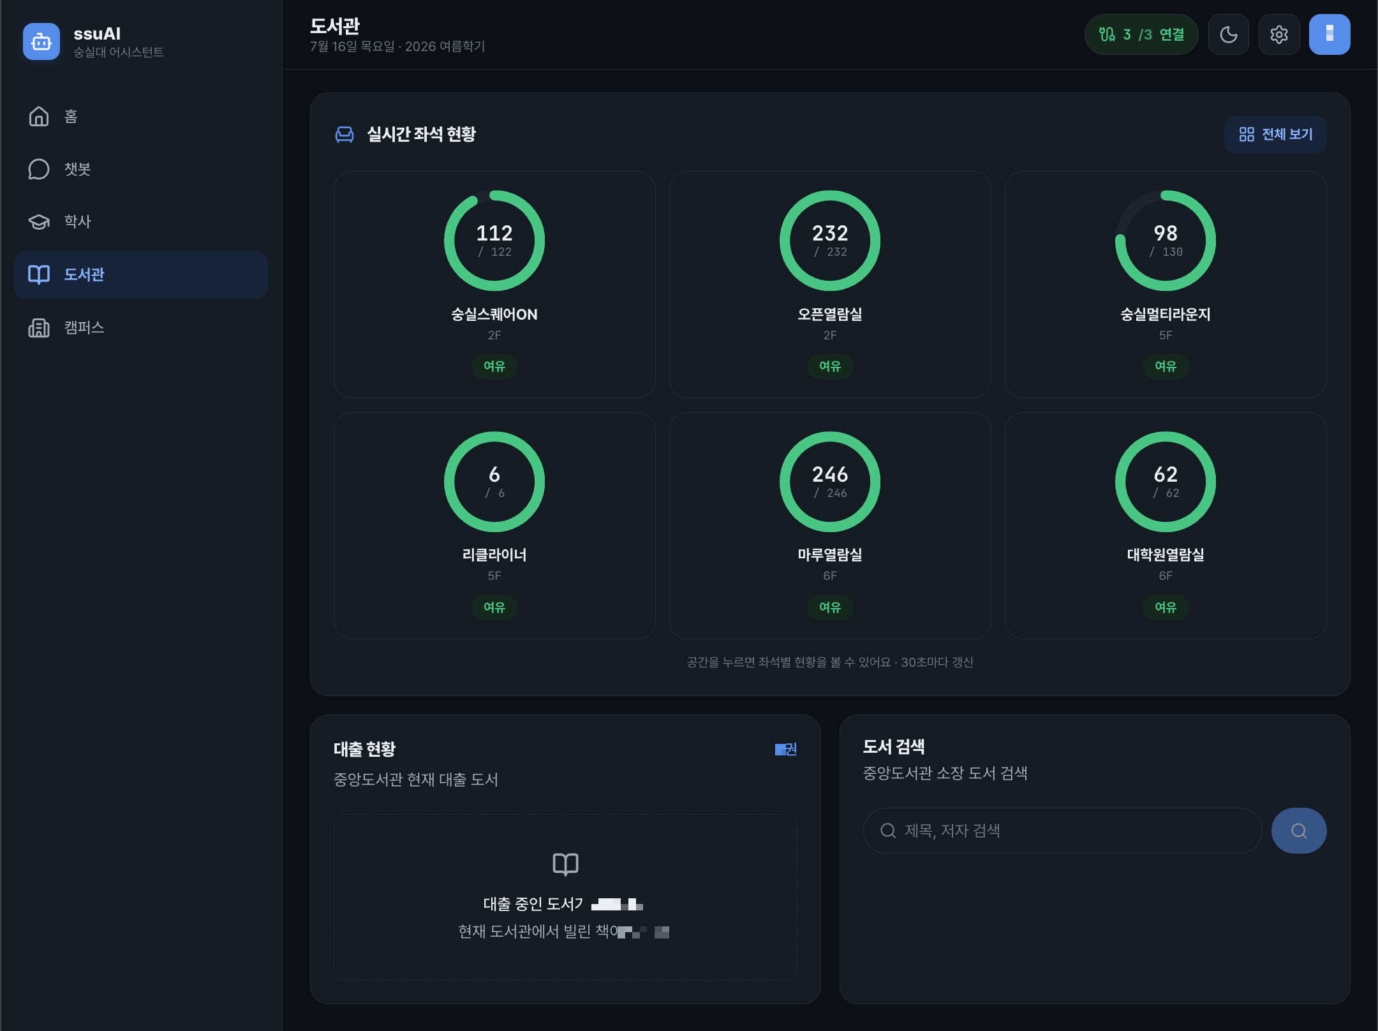Select the 도서관 sidebar item
This screenshot has height=1031, width=1378.
[140, 274]
